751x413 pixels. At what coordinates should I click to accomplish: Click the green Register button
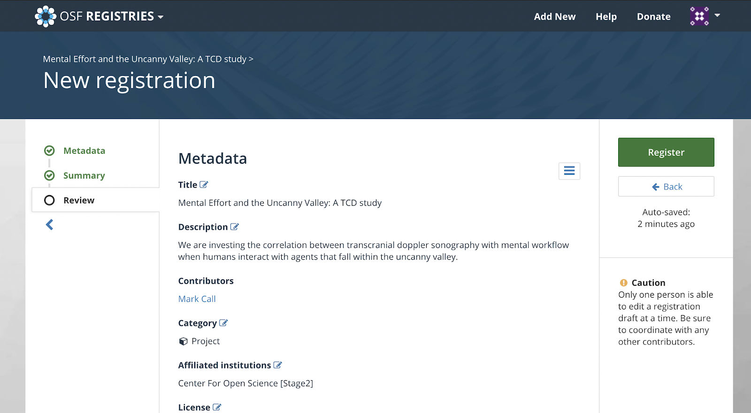(x=666, y=152)
